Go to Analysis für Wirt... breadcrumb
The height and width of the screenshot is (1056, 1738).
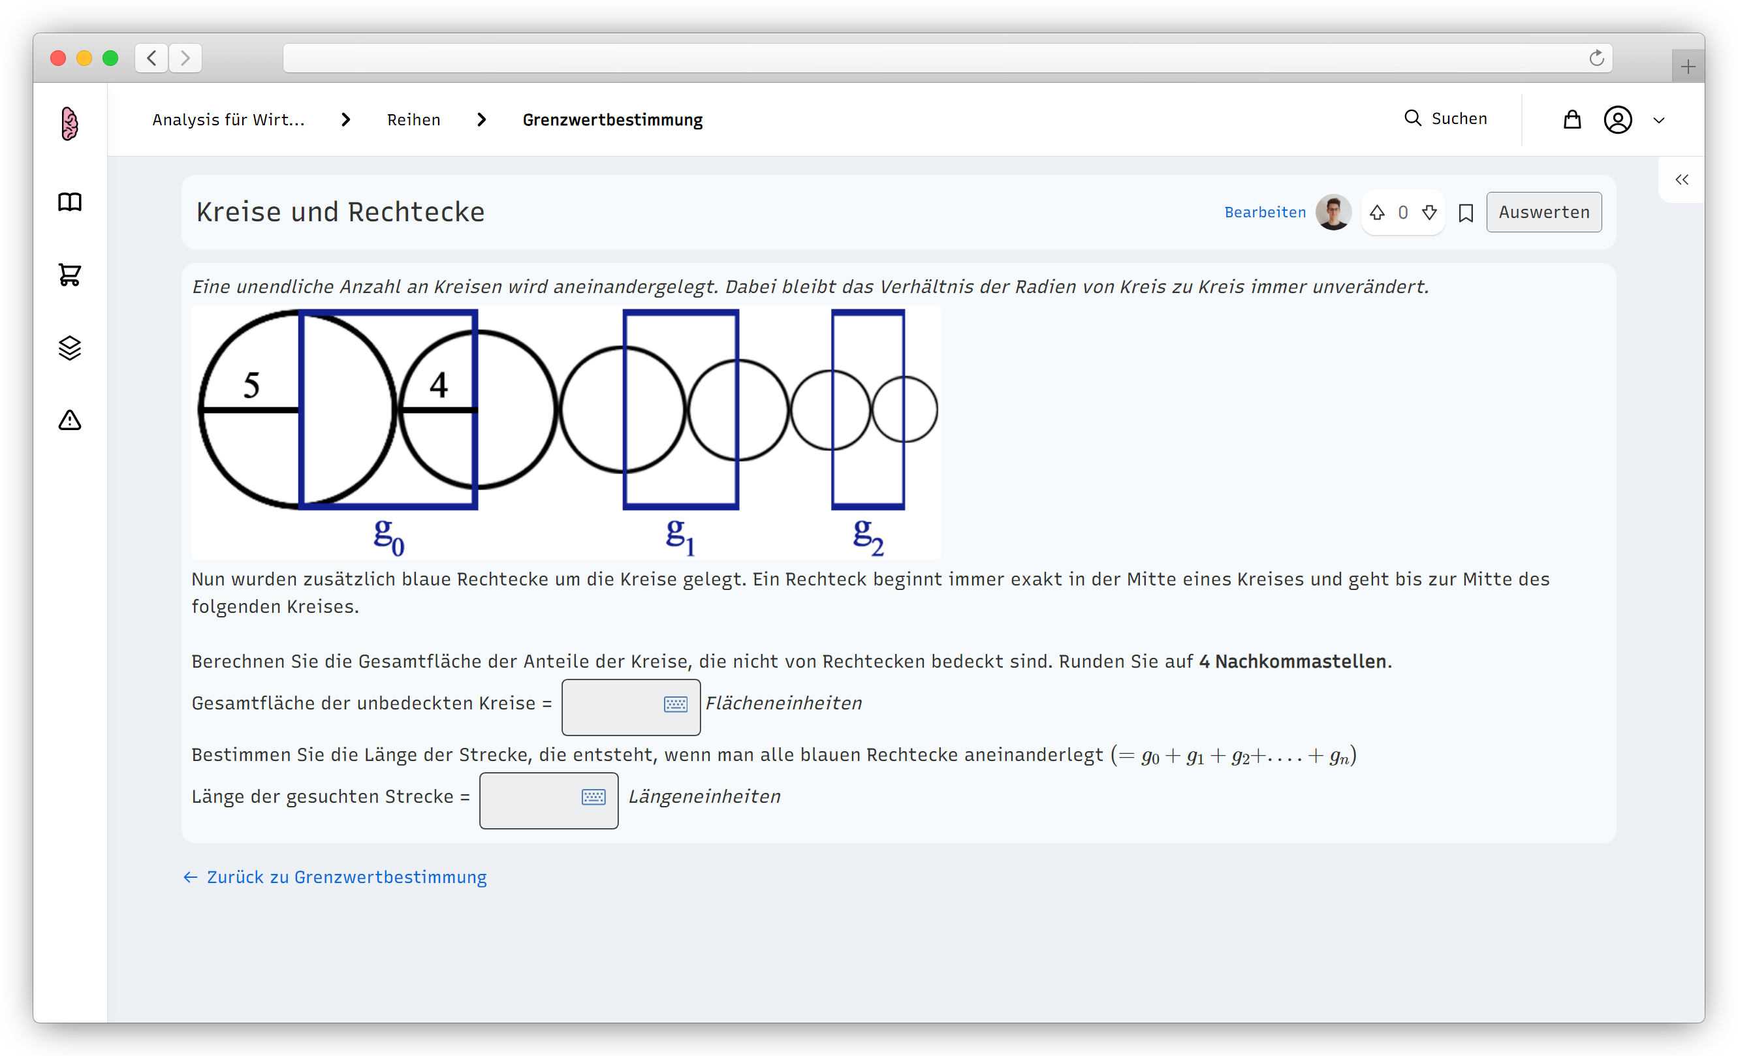[x=229, y=120]
